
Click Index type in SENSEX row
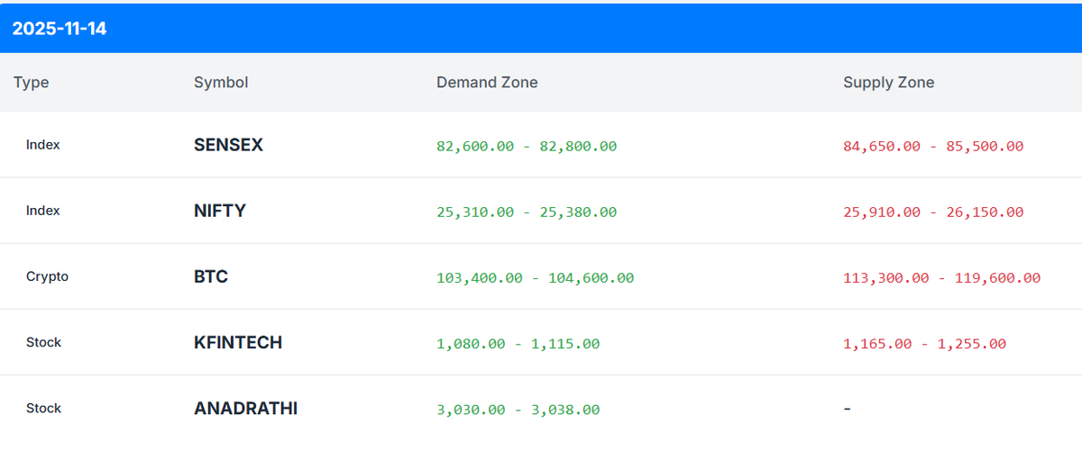[x=43, y=145]
